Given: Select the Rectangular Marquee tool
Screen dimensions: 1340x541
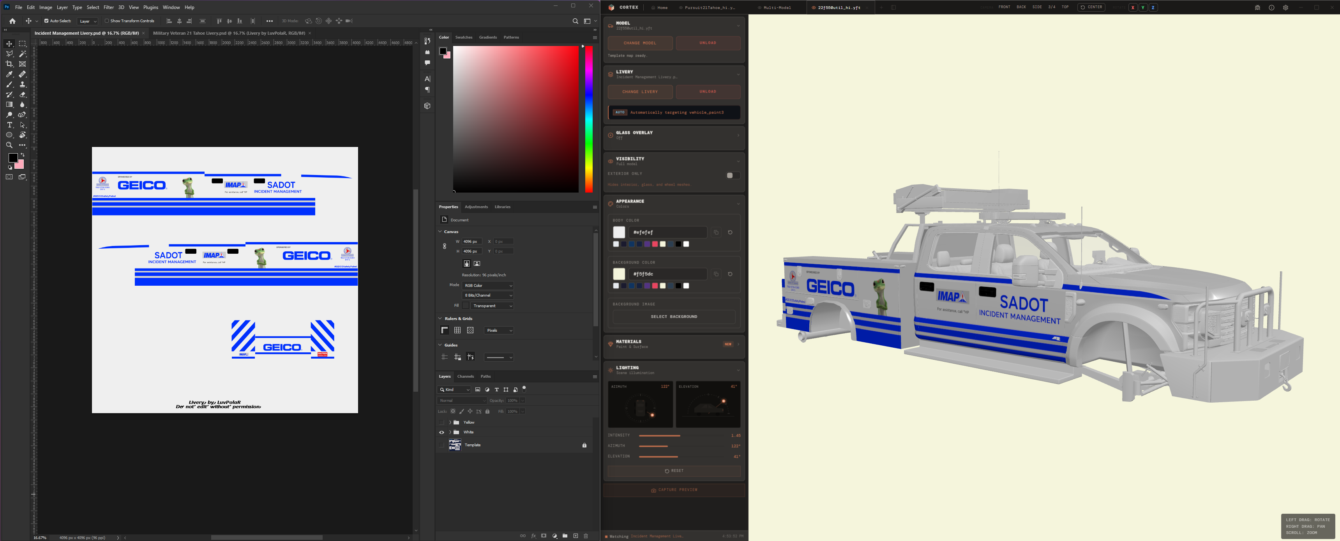Looking at the screenshot, I should coord(22,44).
